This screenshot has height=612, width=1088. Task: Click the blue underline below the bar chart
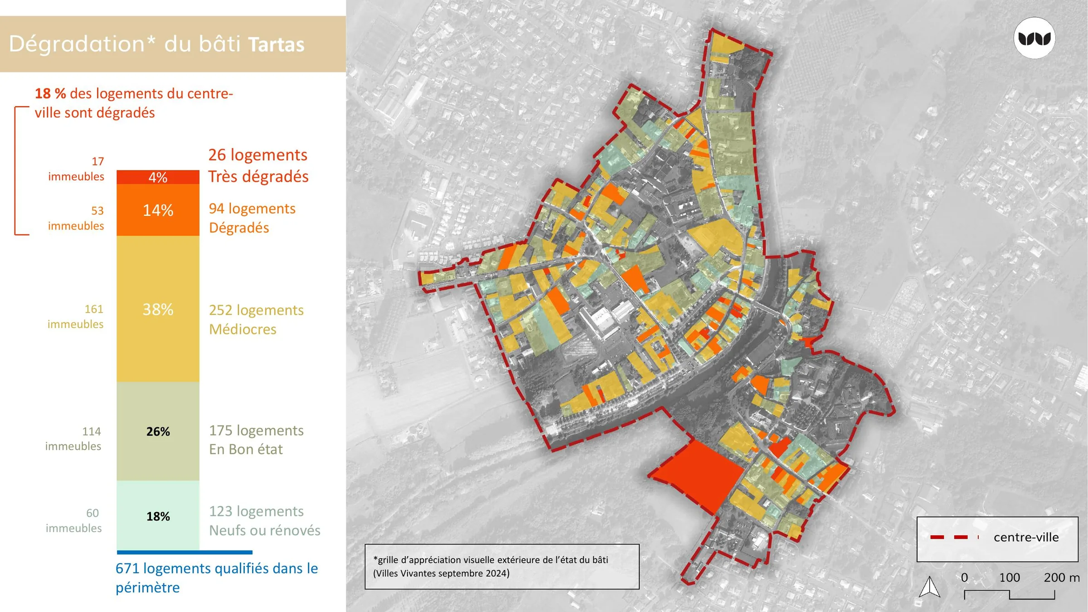click(x=185, y=552)
